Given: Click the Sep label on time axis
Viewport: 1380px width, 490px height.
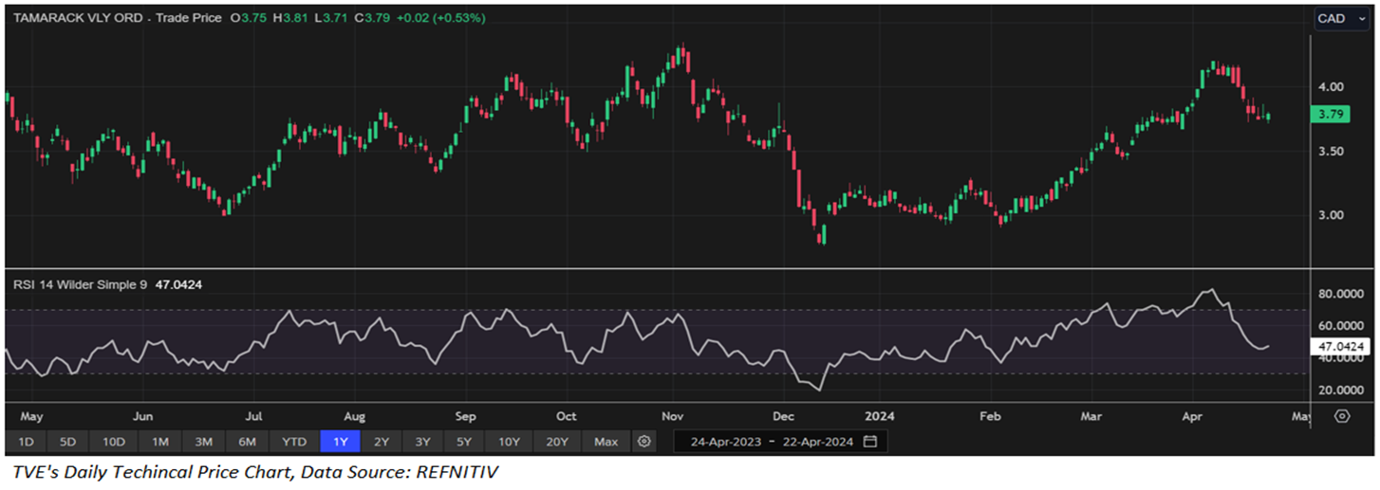Looking at the screenshot, I should pyautogui.click(x=465, y=416).
